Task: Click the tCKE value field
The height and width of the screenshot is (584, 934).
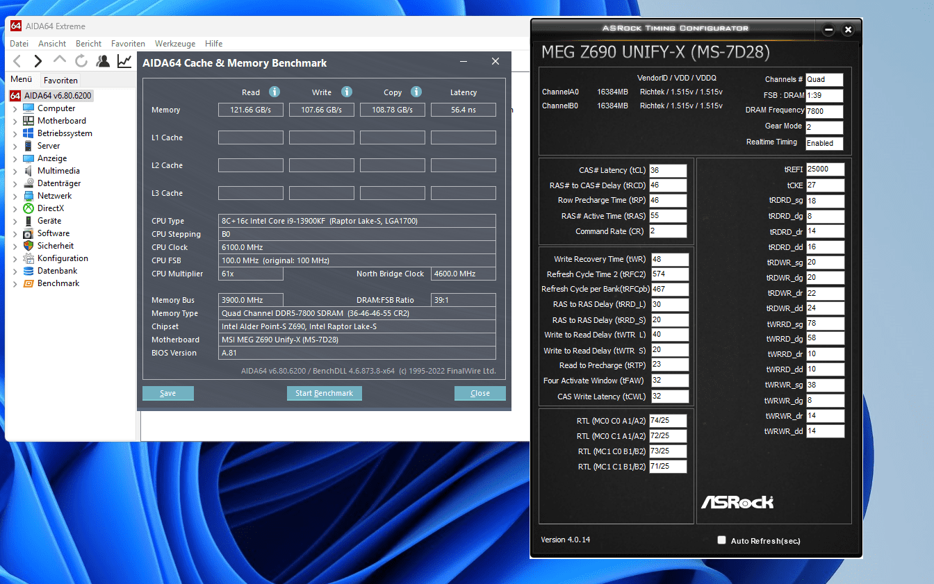Action: (826, 185)
